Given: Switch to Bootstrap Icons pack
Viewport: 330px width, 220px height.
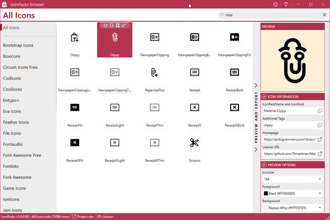Looking at the screenshot, I should coord(18,45).
